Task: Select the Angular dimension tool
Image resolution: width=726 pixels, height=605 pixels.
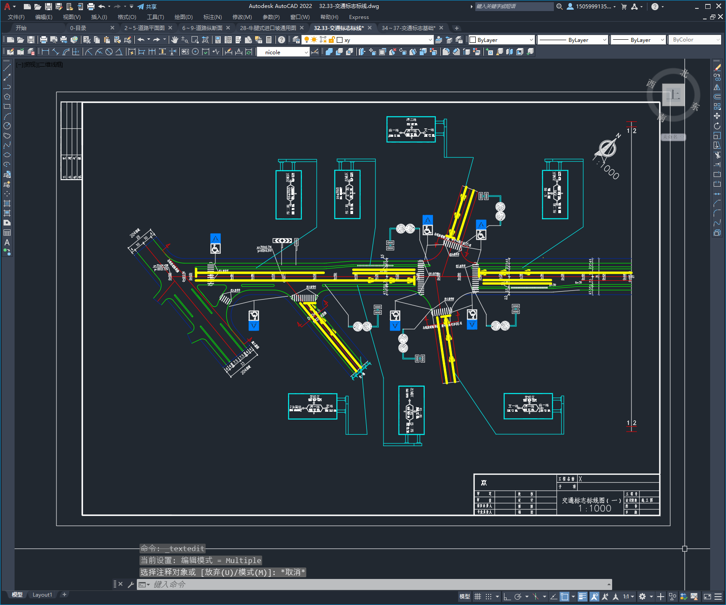Action: pyautogui.click(x=119, y=52)
